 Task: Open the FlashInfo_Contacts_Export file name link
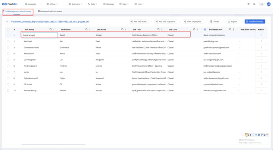pos(50,21)
